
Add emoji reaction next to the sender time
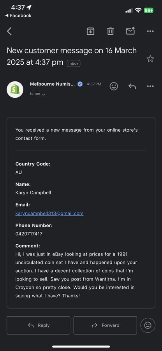(114, 86)
